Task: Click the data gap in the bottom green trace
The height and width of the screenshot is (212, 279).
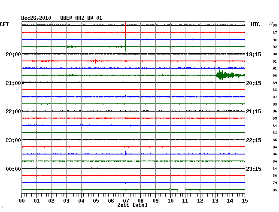Action: point(182,190)
